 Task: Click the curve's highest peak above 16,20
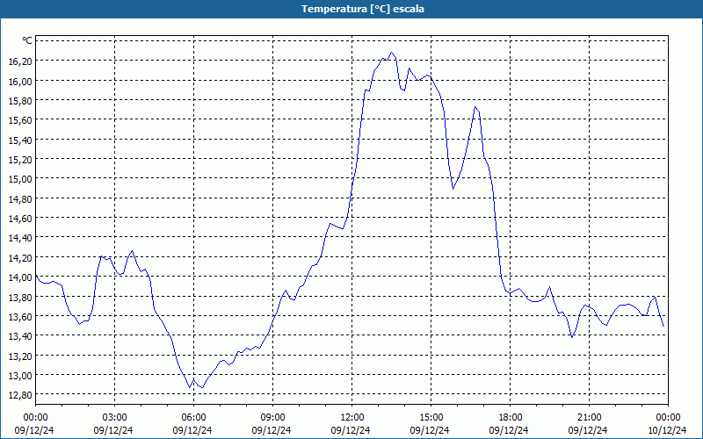pyautogui.click(x=391, y=53)
